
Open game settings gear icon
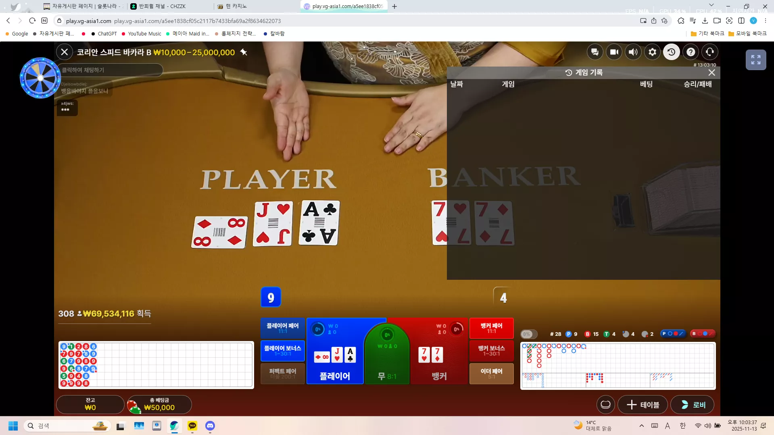pos(652,52)
